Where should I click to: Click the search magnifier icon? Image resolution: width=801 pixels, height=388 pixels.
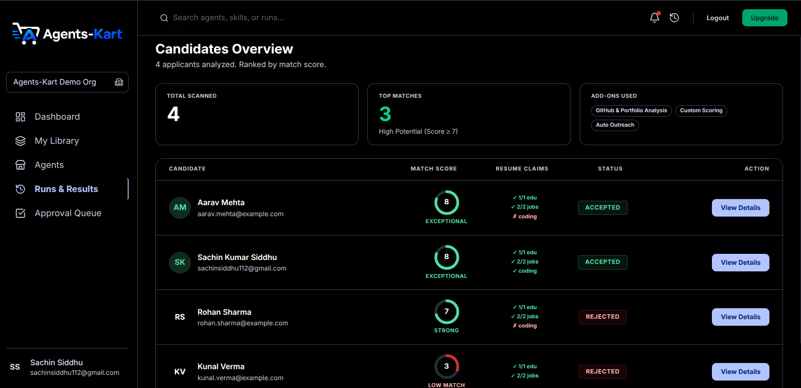pyautogui.click(x=164, y=18)
